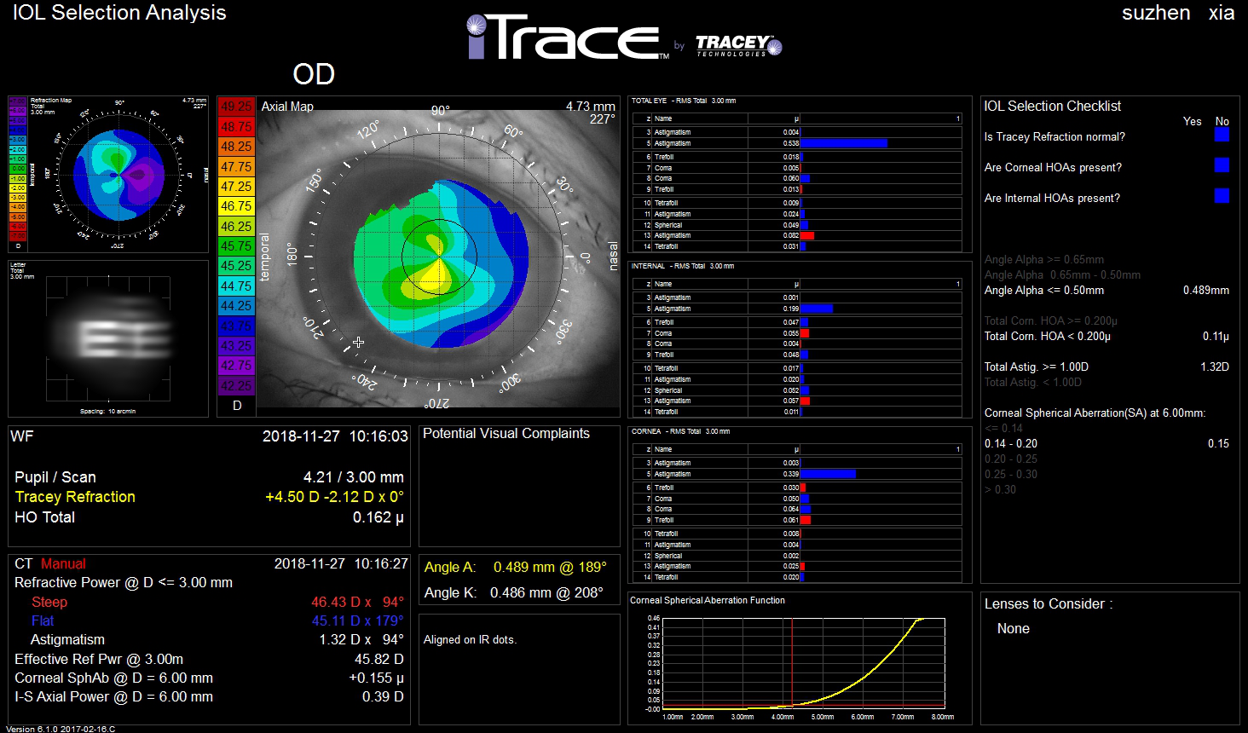Click the 48.25 orange swatch on the axial scale
This screenshot has height=733, width=1248.
tap(236, 147)
